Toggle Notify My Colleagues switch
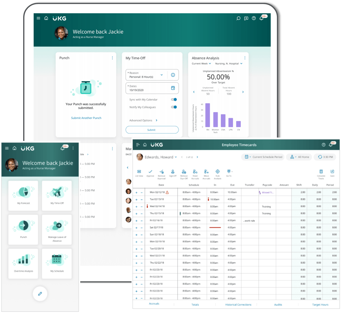The height and width of the screenshot is (313, 342). 174,107
